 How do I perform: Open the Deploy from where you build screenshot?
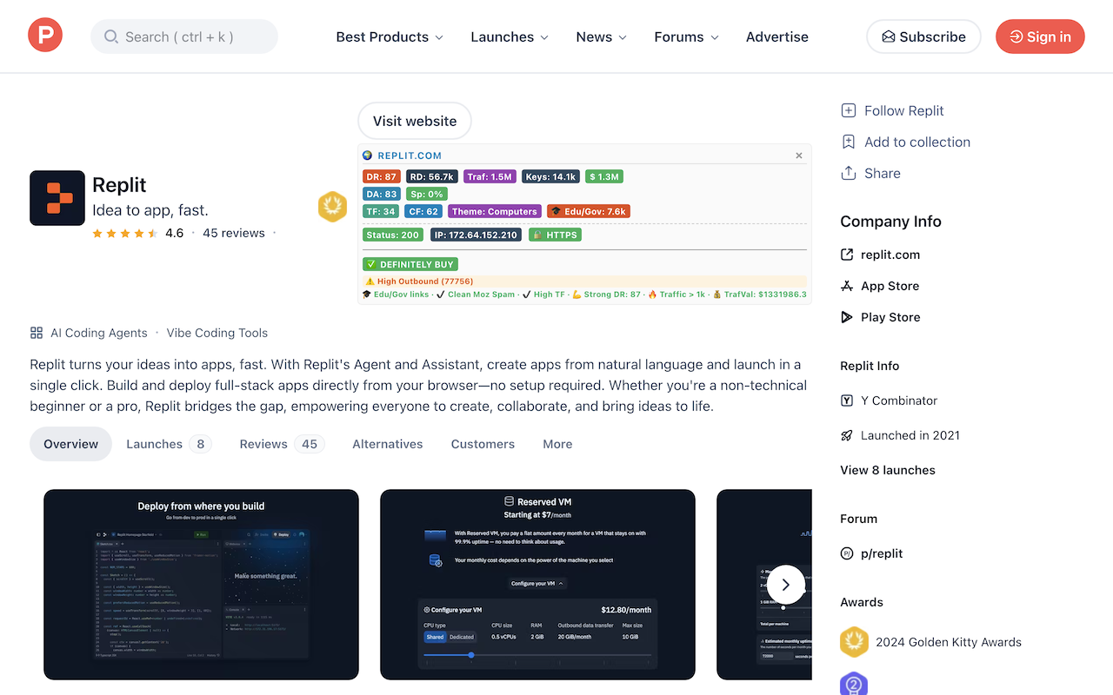click(201, 585)
